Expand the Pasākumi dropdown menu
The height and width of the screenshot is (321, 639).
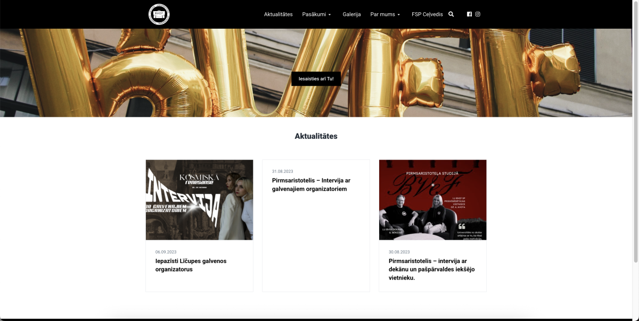click(316, 14)
